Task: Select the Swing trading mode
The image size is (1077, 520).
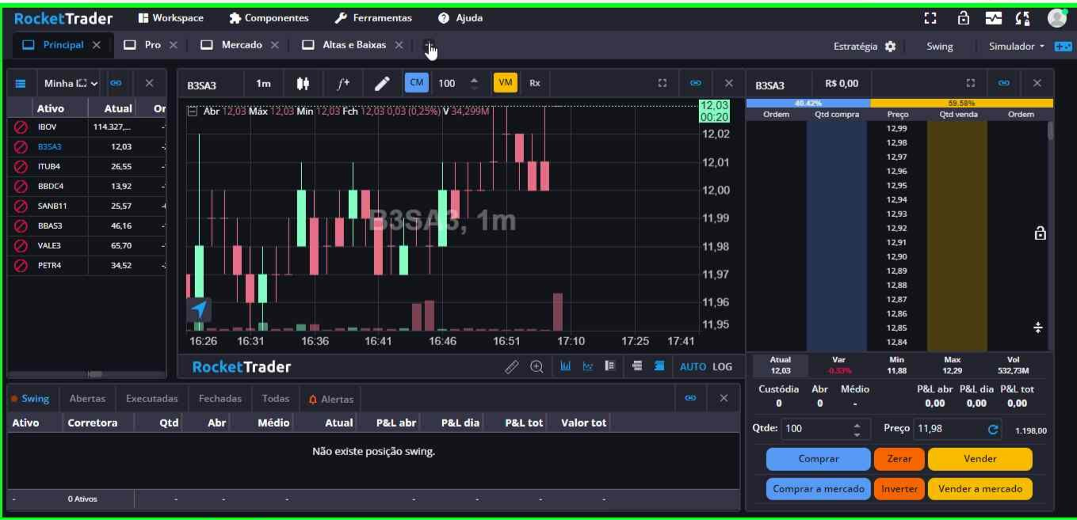Action: [x=939, y=46]
